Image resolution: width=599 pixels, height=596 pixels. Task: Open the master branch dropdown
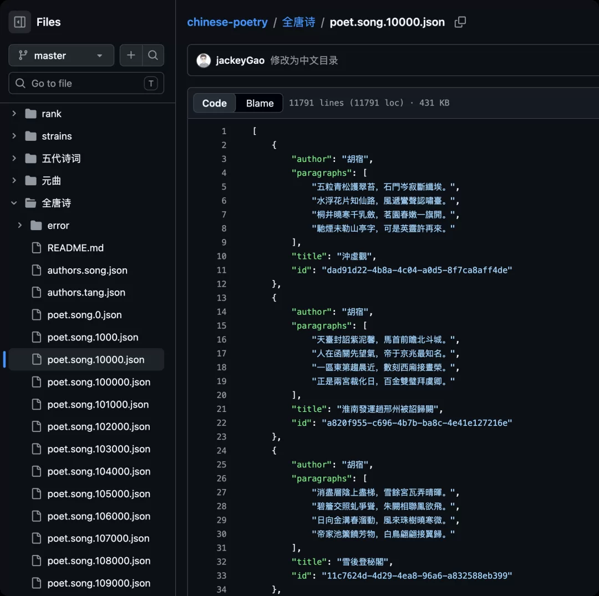point(61,55)
